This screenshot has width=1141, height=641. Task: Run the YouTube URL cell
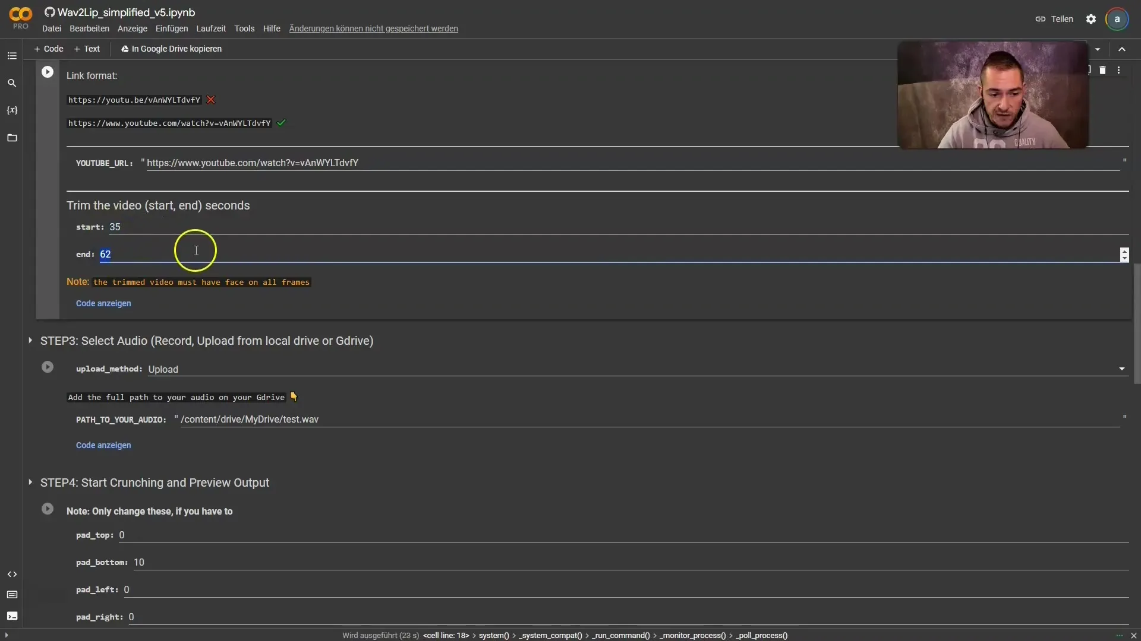coord(48,72)
